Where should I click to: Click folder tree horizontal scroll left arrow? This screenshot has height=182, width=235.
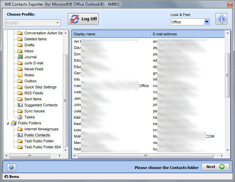coord(6,156)
